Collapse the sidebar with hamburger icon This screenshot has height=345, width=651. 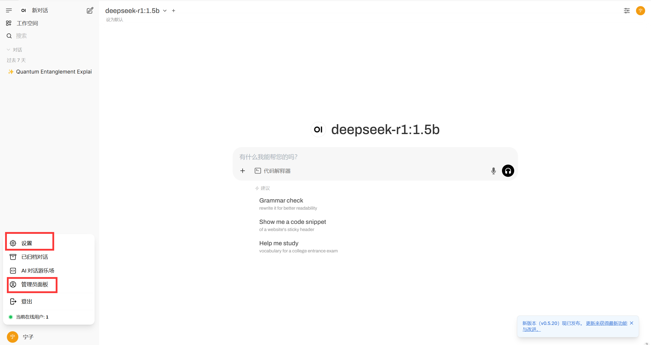click(9, 10)
